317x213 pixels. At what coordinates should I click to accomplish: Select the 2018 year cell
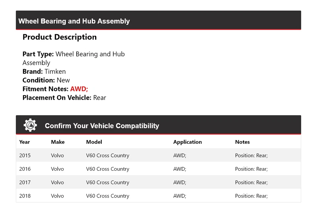25,196
